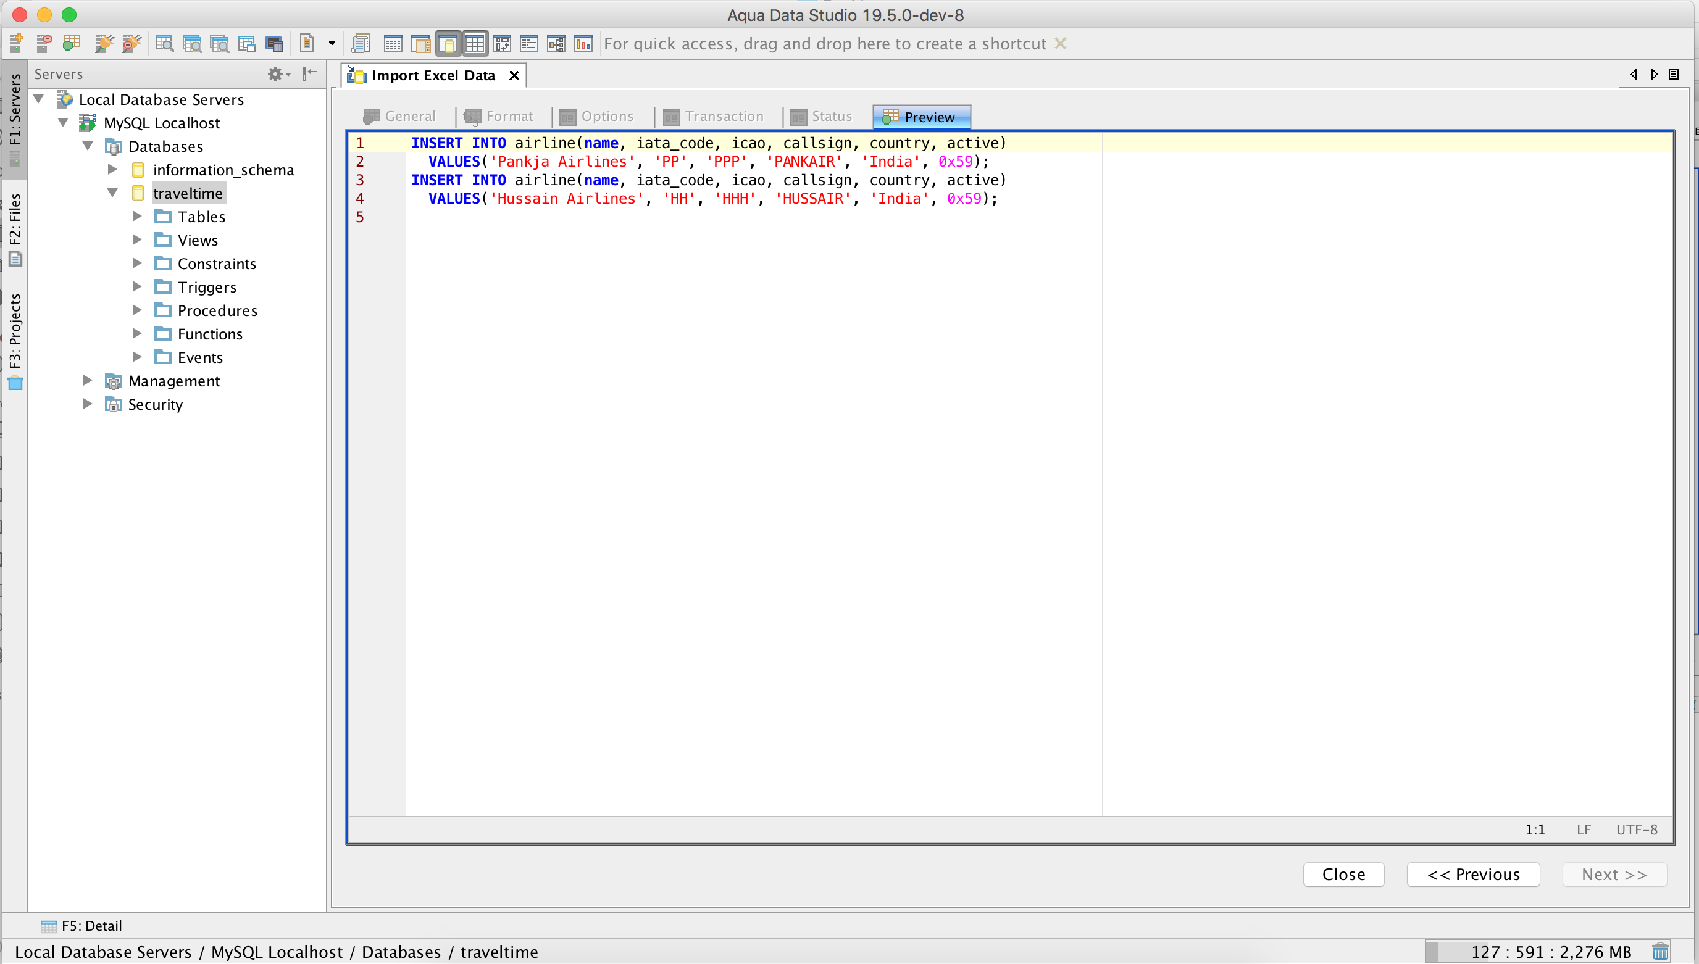
Task: Click the table data grid toolbar icon
Action: pos(393,44)
